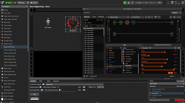Click Helix Native redo arrow
The height and width of the screenshot is (103, 185).
click(x=159, y=17)
